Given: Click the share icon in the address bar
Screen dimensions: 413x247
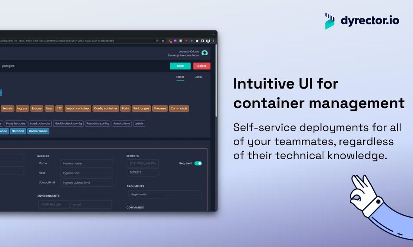Looking at the screenshot, I should point(157,41).
